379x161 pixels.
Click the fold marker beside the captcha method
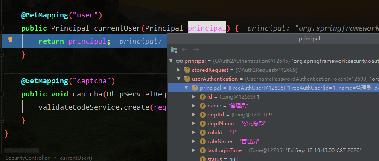[x=1, y=94]
